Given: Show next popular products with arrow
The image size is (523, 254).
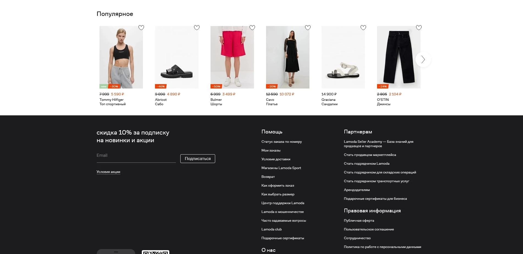Looking at the screenshot, I should pyautogui.click(x=423, y=59).
